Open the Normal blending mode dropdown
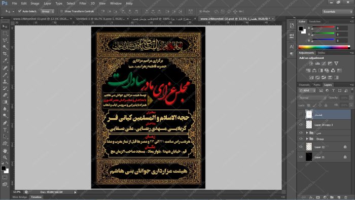This screenshot has height=200, width=355. pyautogui.click(x=313, y=98)
